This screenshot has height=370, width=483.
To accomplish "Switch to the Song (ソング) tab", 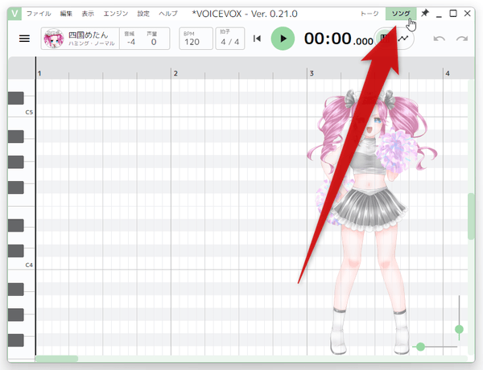I will tap(401, 14).
